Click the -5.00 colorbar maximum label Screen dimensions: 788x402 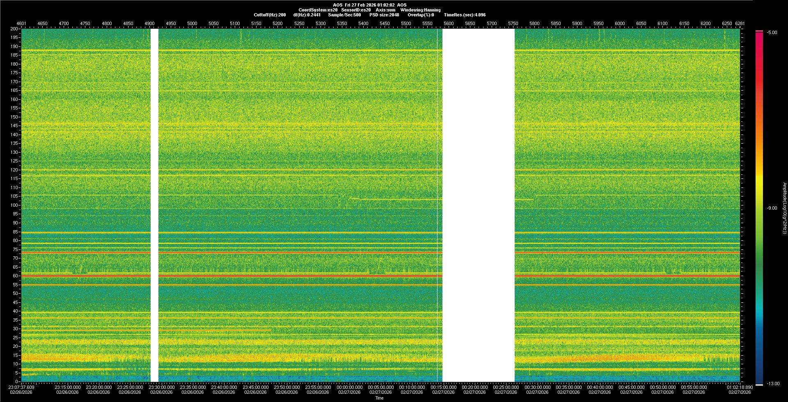[772, 33]
